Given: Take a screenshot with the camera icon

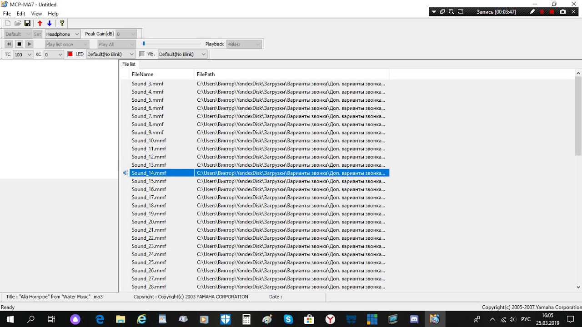Looking at the screenshot, I should (563, 12).
